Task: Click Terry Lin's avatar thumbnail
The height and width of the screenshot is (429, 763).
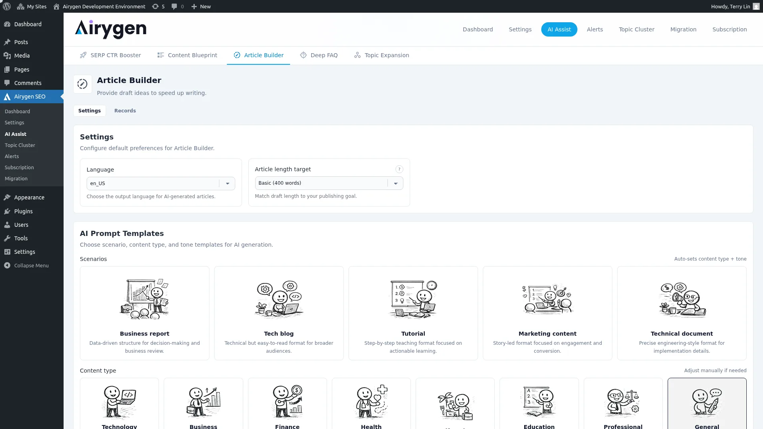Action: [x=756, y=6]
